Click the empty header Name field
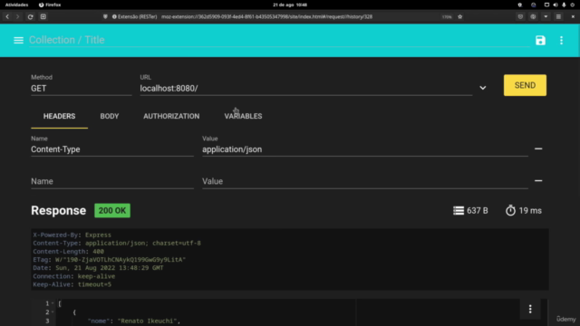 tap(112, 181)
